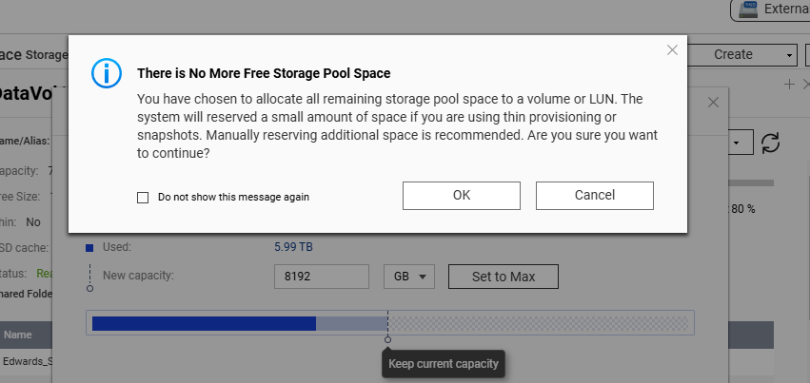Viewport: 810px width, 383px height.
Task: Click the used portion of capacity bar
Action: (x=204, y=324)
